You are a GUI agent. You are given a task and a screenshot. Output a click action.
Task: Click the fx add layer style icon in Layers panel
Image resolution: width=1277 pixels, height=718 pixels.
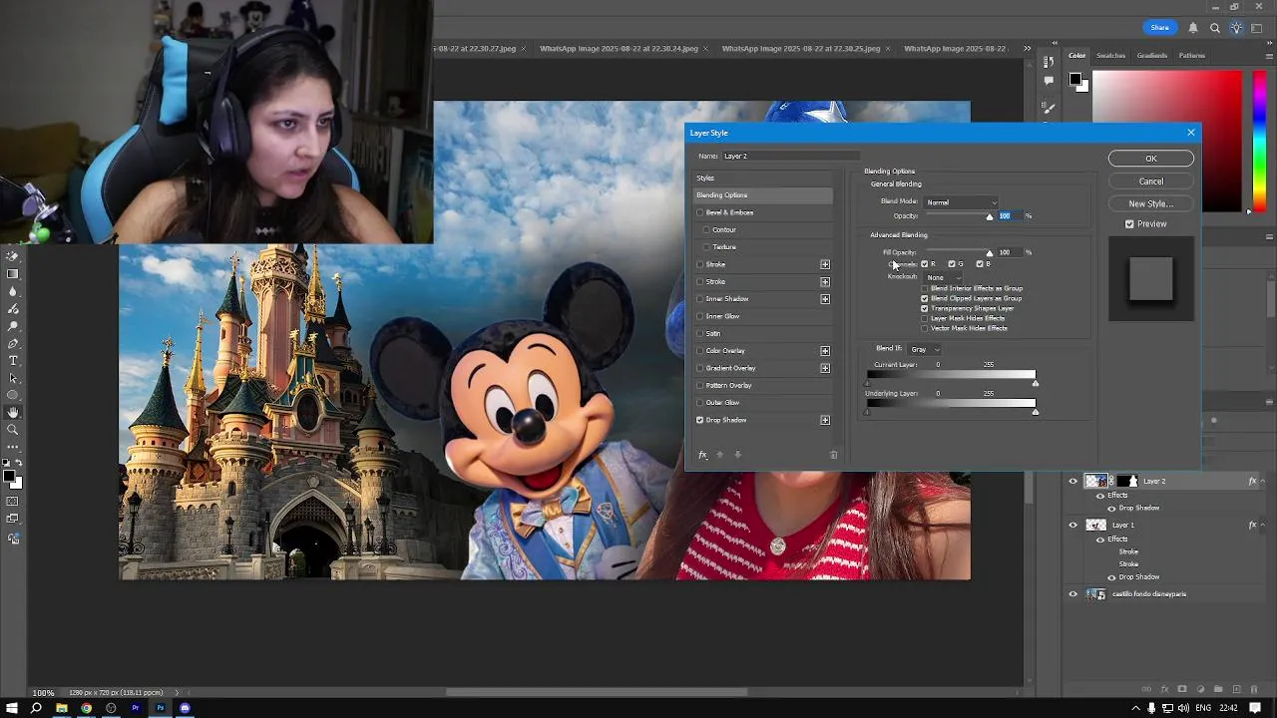(x=1165, y=689)
